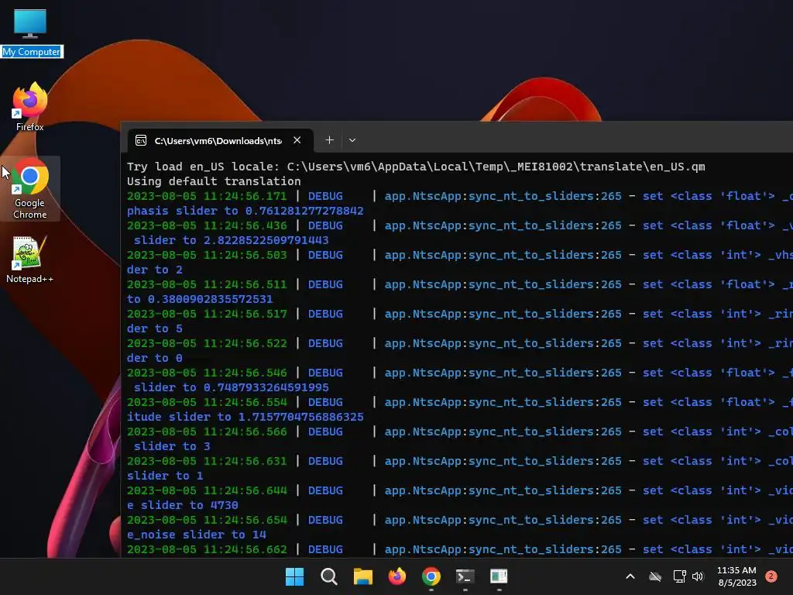Click the terminal tab's console icon
The height and width of the screenshot is (595, 793).
[x=141, y=140]
